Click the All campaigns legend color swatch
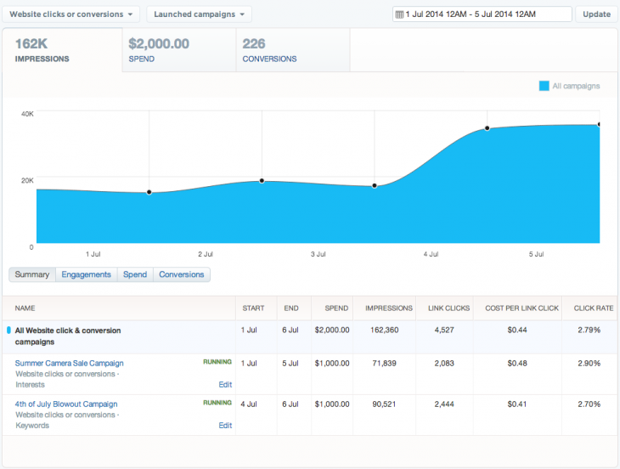The height and width of the screenshot is (469, 620). tap(544, 86)
